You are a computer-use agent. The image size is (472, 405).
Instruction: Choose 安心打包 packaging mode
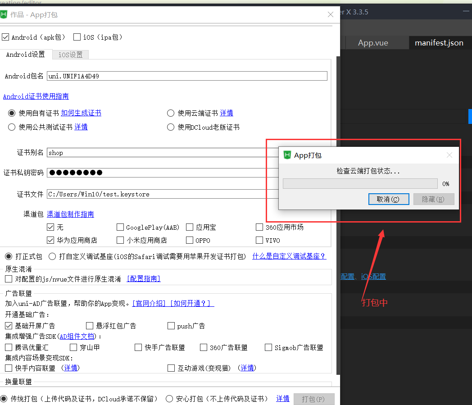click(169, 398)
